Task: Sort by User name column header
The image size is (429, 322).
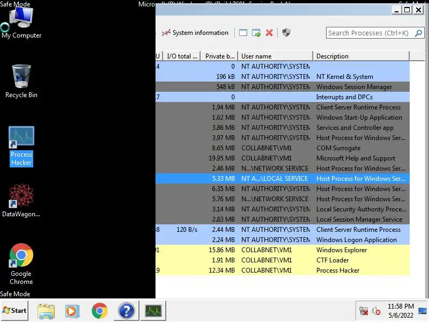Action: (x=276, y=56)
